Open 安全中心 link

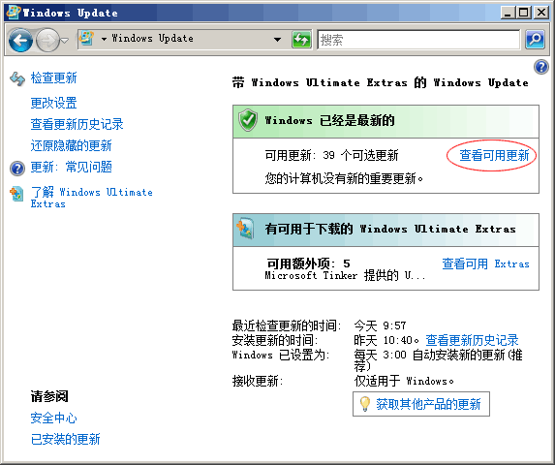click(53, 418)
